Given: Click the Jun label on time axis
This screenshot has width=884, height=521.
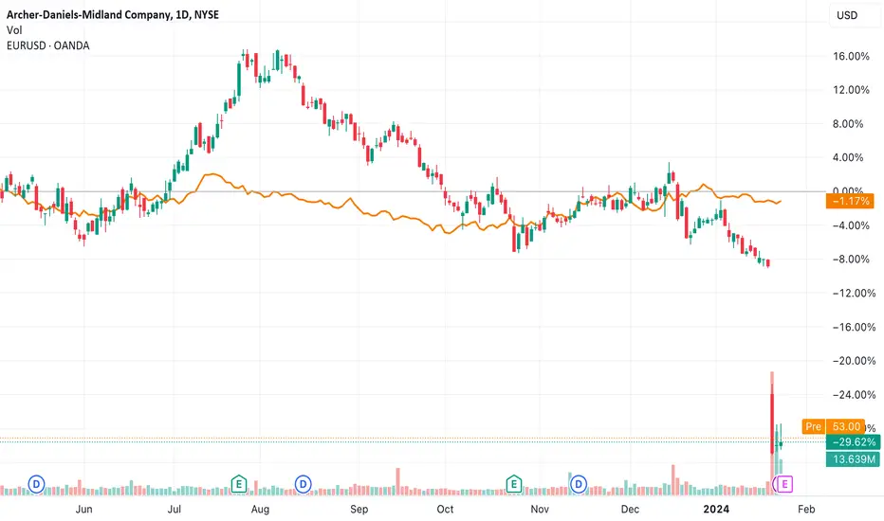Looking at the screenshot, I should (83, 510).
